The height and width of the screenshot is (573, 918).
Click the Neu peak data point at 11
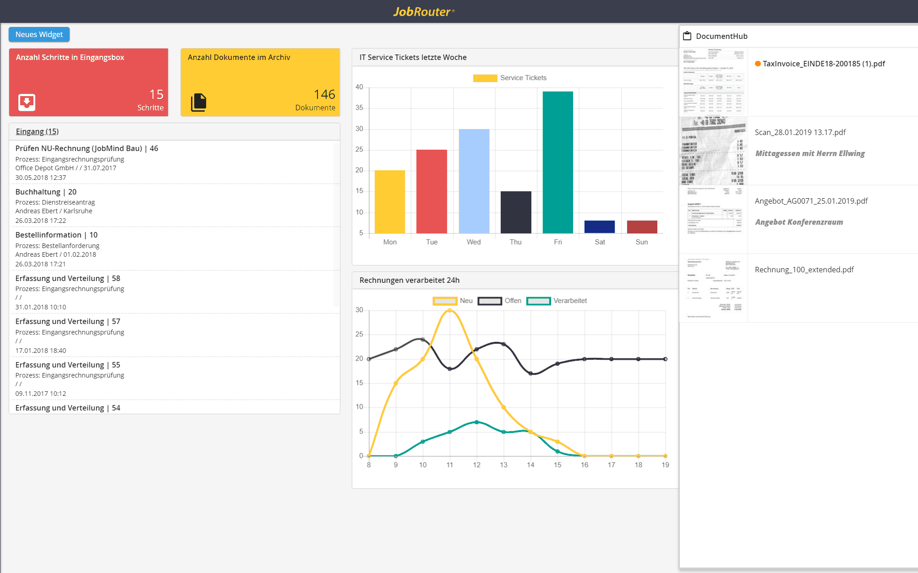[x=449, y=310]
